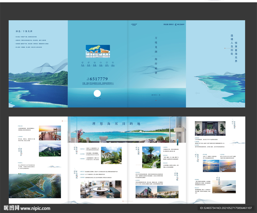Click the first feature icon under the map

pyautogui.click(x=83, y=63)
